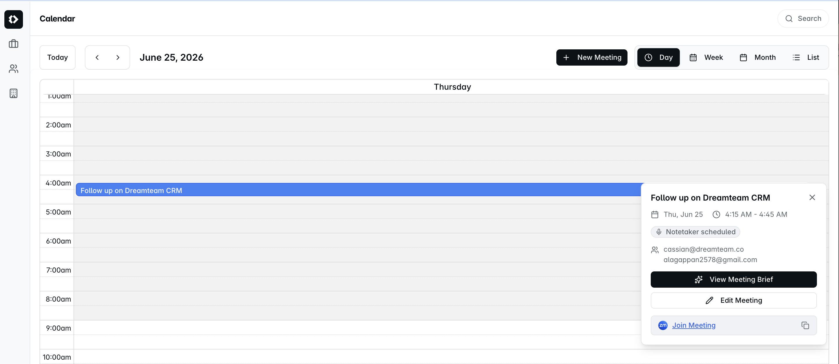Viewport: 839px width, 364px height.
Task: Switch to Month view
Action: click(x=758, y=57)
